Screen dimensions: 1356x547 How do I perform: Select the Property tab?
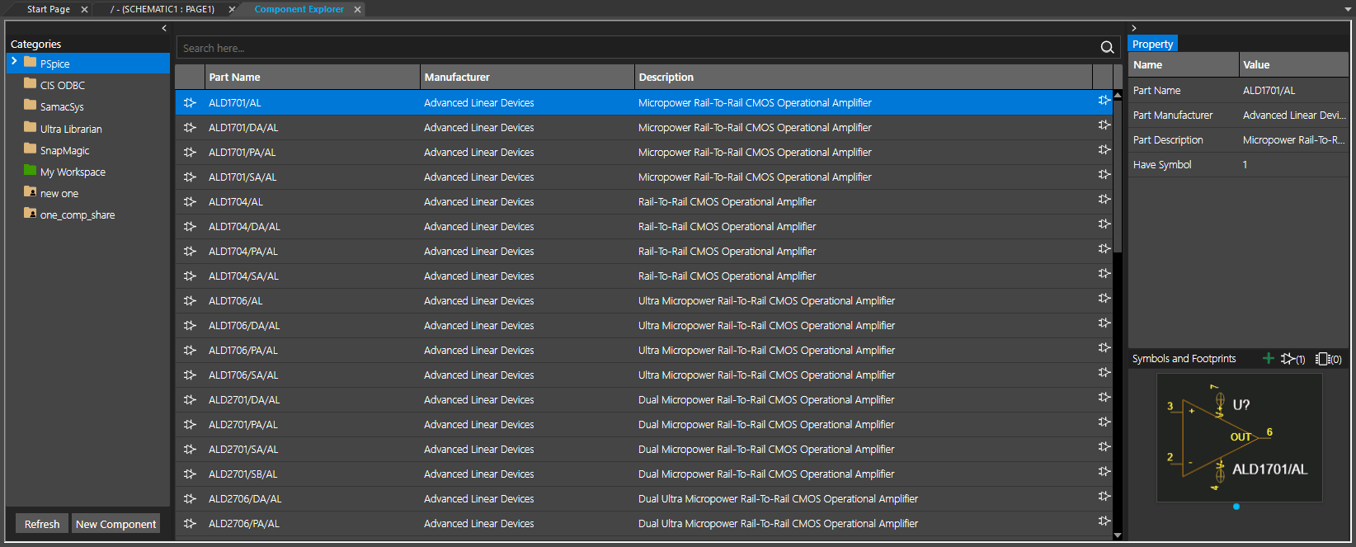[1152, 44]
